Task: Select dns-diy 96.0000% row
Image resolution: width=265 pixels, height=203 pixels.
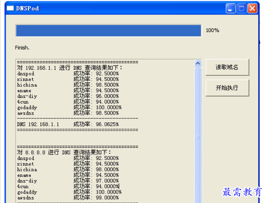Action: pos(68,96)
